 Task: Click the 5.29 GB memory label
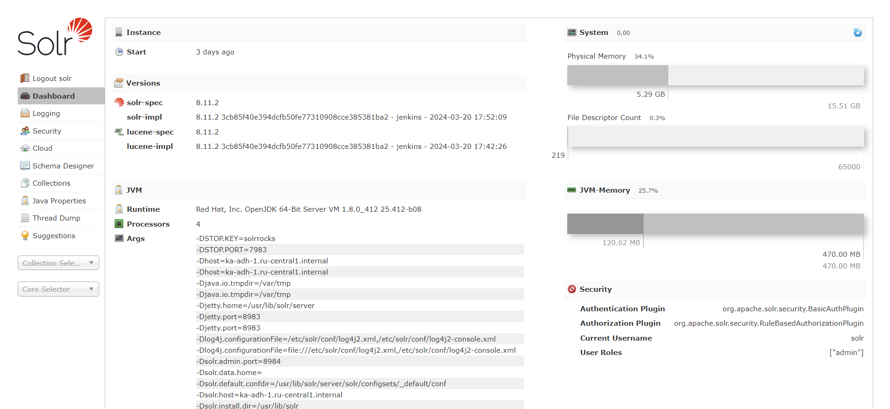pos(651,94)
